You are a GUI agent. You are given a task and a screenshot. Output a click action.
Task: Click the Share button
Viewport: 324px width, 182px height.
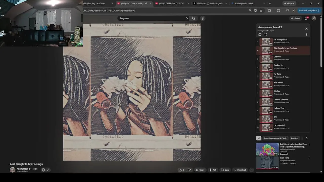click(200, 170)
